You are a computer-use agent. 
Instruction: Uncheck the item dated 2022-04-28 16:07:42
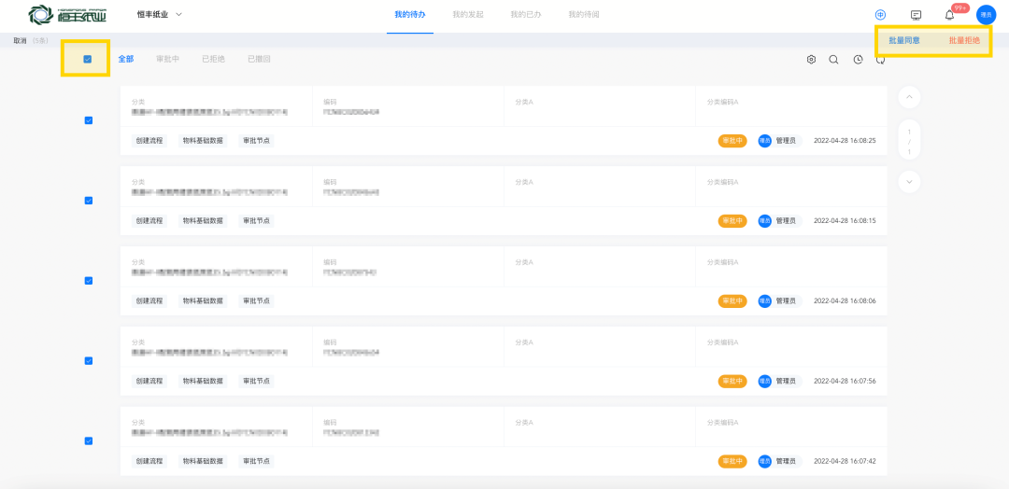(x=89, y=440)
